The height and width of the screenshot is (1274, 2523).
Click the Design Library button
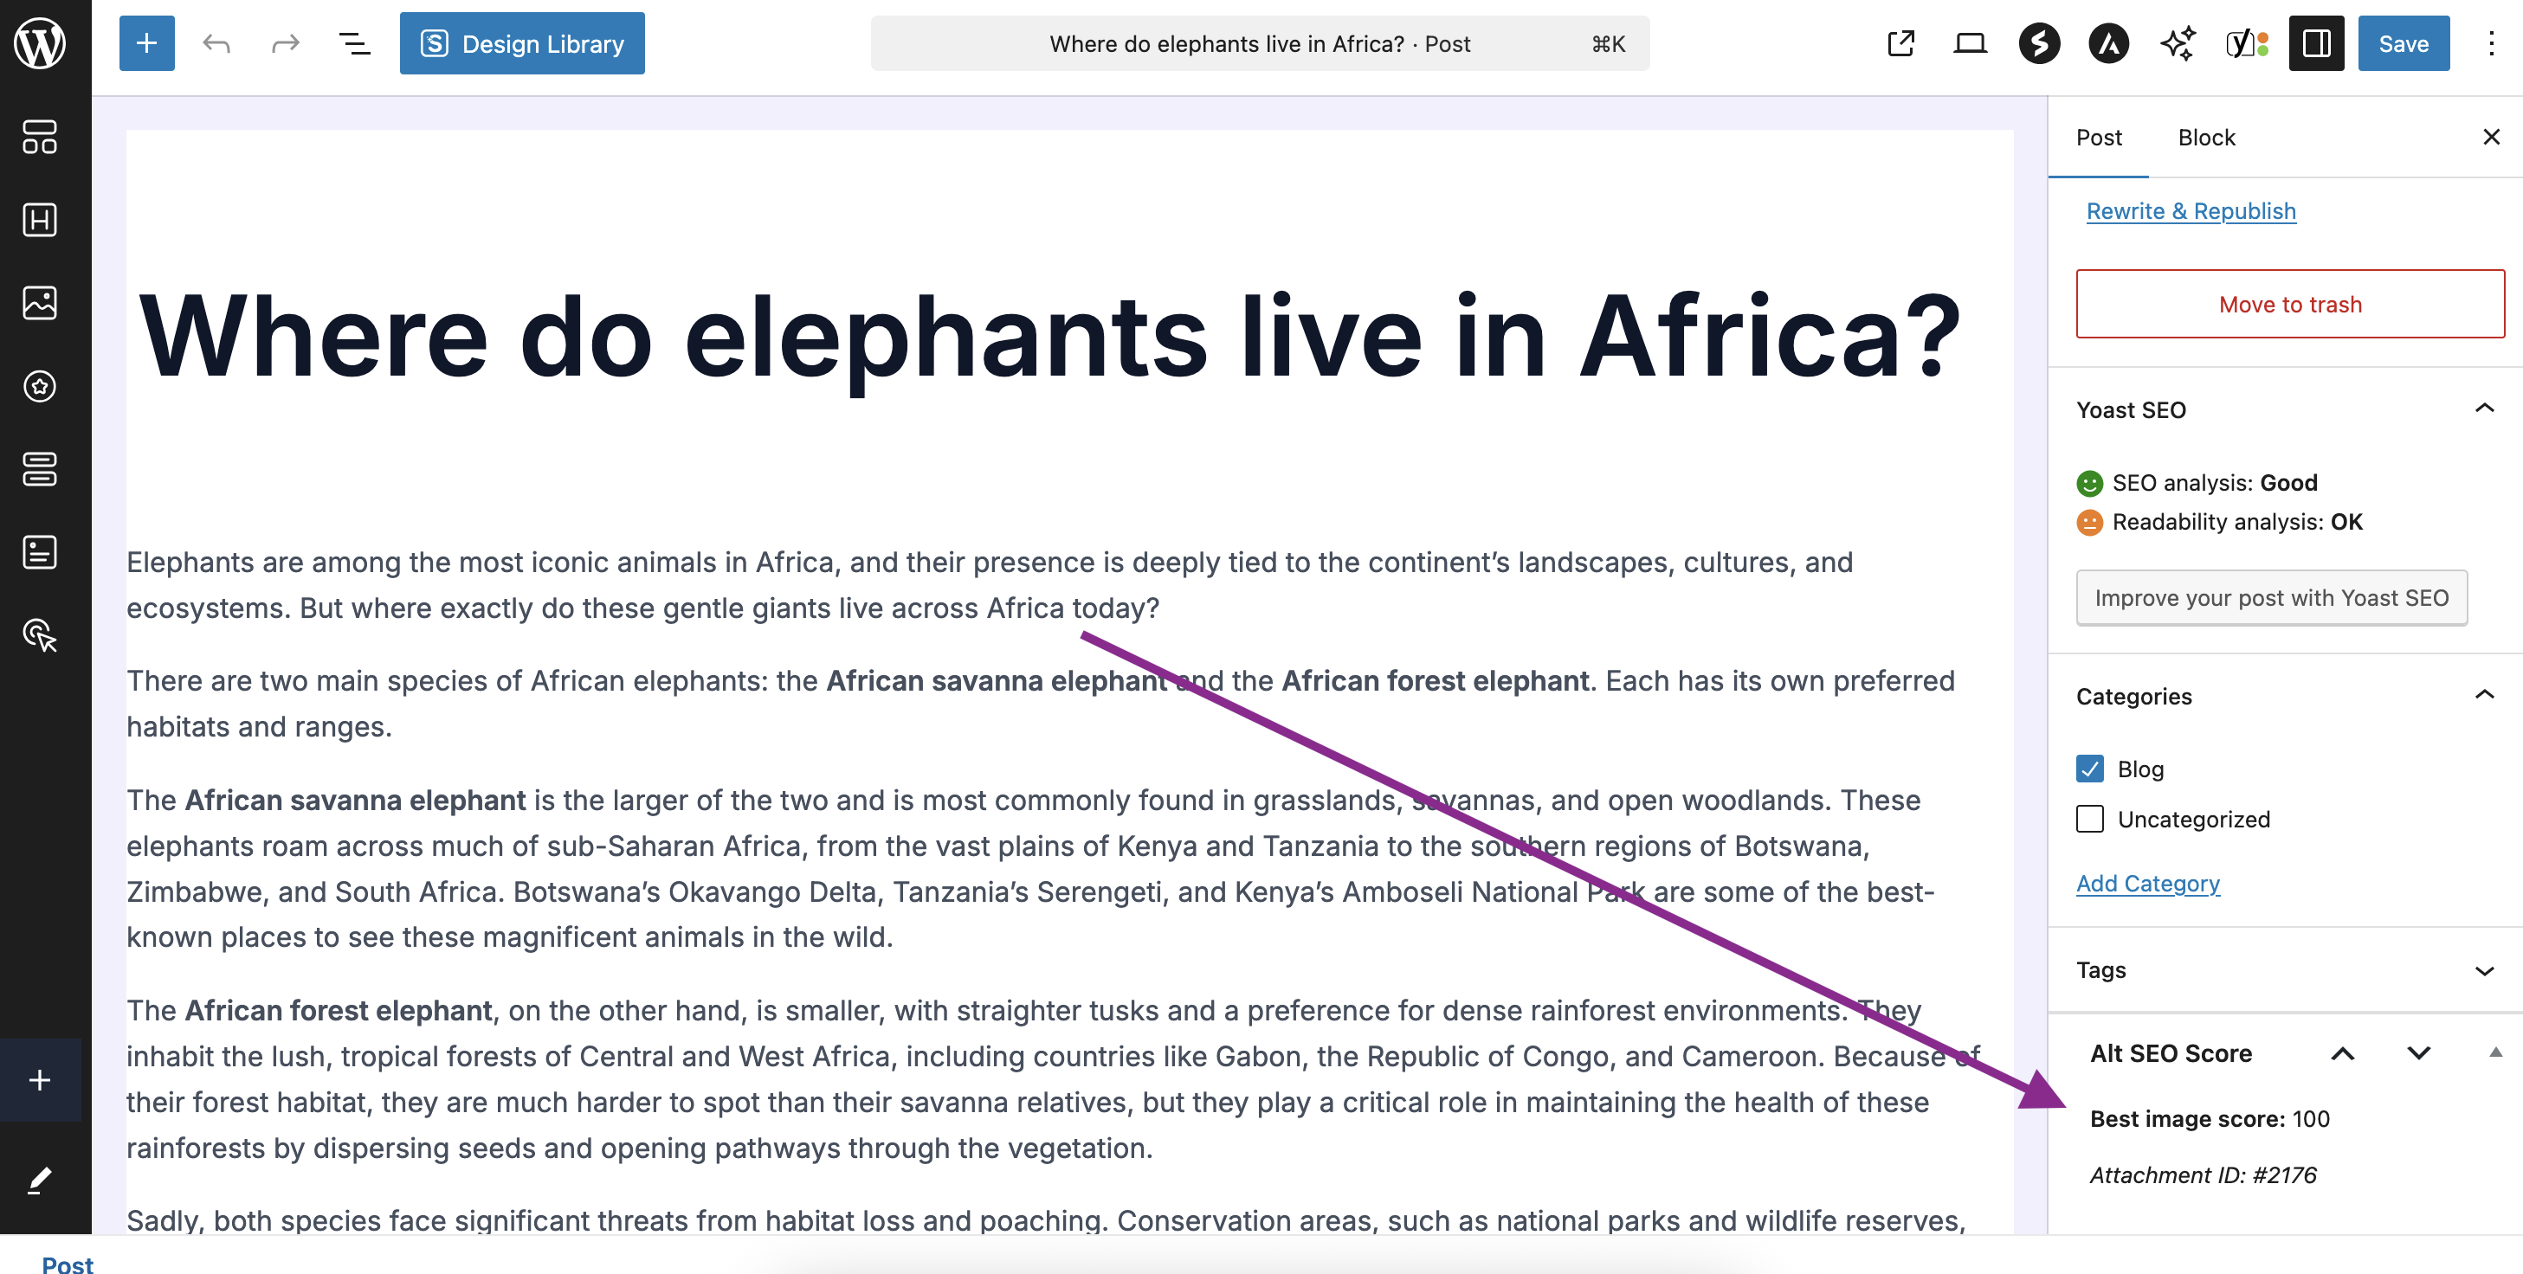pos(522,43)
